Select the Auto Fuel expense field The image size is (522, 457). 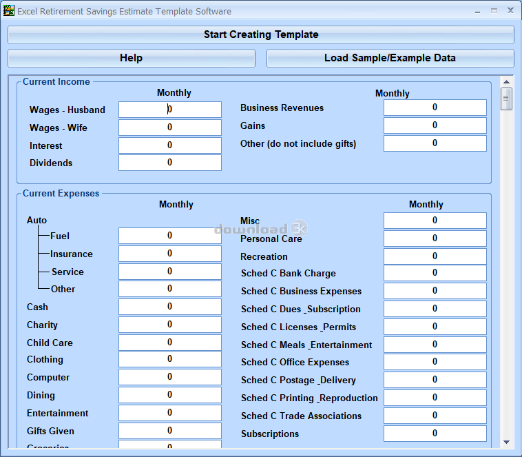click(x=170, y=236)
